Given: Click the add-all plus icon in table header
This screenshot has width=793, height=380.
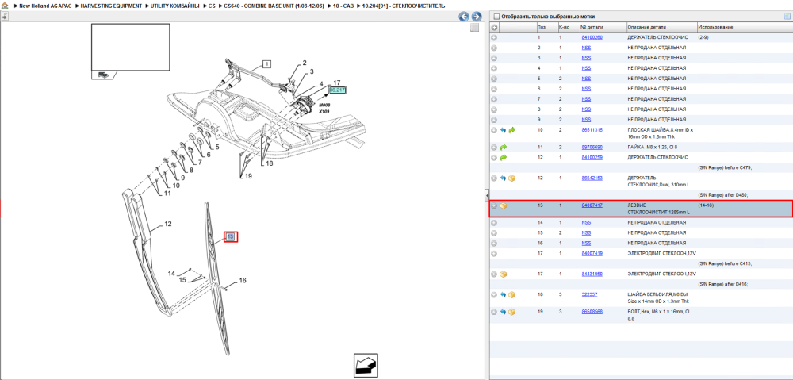Looking at the screenshot, I should [x=495, y=27].
